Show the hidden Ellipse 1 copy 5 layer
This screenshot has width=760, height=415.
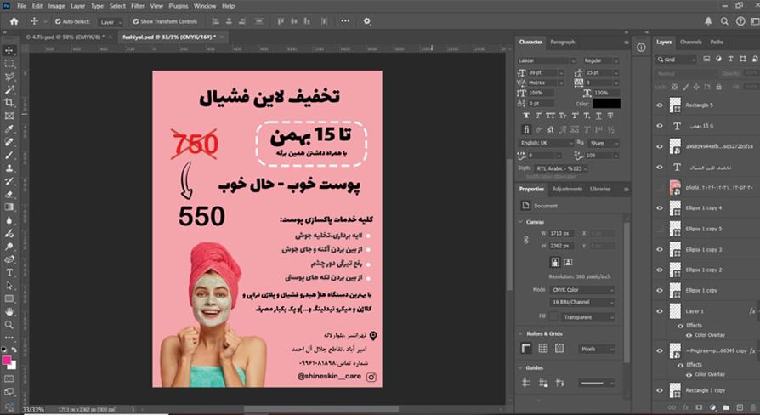[x=660, y=229]
